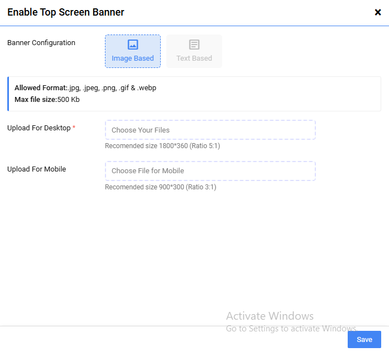
Task: Click the Recomended size 900*300 hint
Action: (161, 187)
